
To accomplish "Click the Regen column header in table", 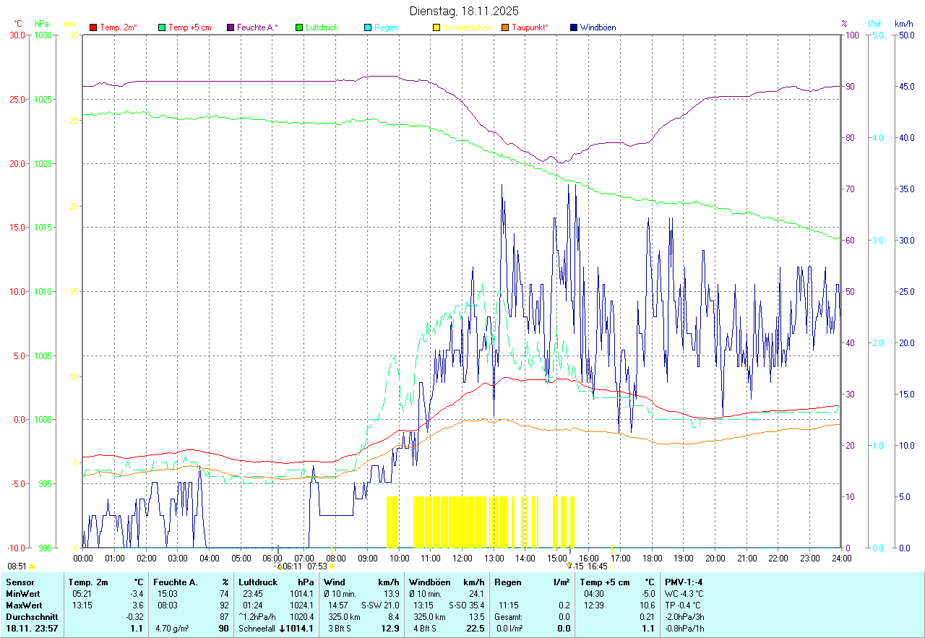I will (507, 582).
